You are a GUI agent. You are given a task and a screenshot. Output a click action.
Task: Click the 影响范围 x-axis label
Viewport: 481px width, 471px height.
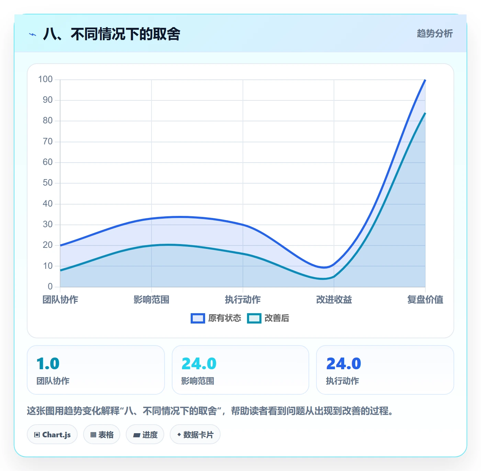point(152,299)
